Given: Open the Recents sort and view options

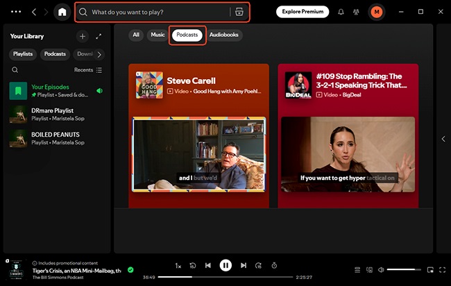Looking at the screenshot, I should [x=88, y=70].
